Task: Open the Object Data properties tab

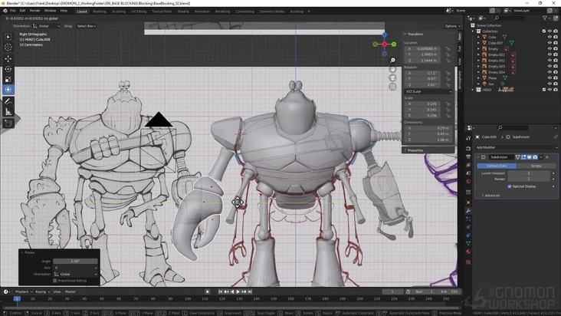Action: 468,243
